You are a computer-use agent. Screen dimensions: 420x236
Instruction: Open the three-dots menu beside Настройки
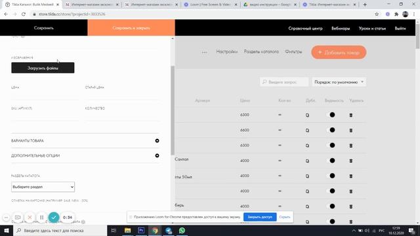pos(204,52)
